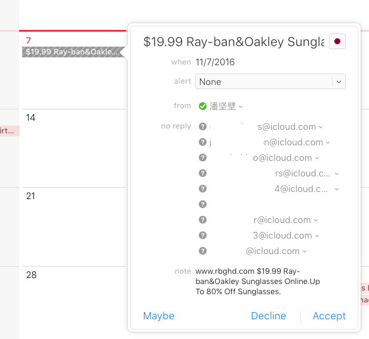Accept the sunglasses event invitation
Screen dimensions: 369x339
[329, 316]
